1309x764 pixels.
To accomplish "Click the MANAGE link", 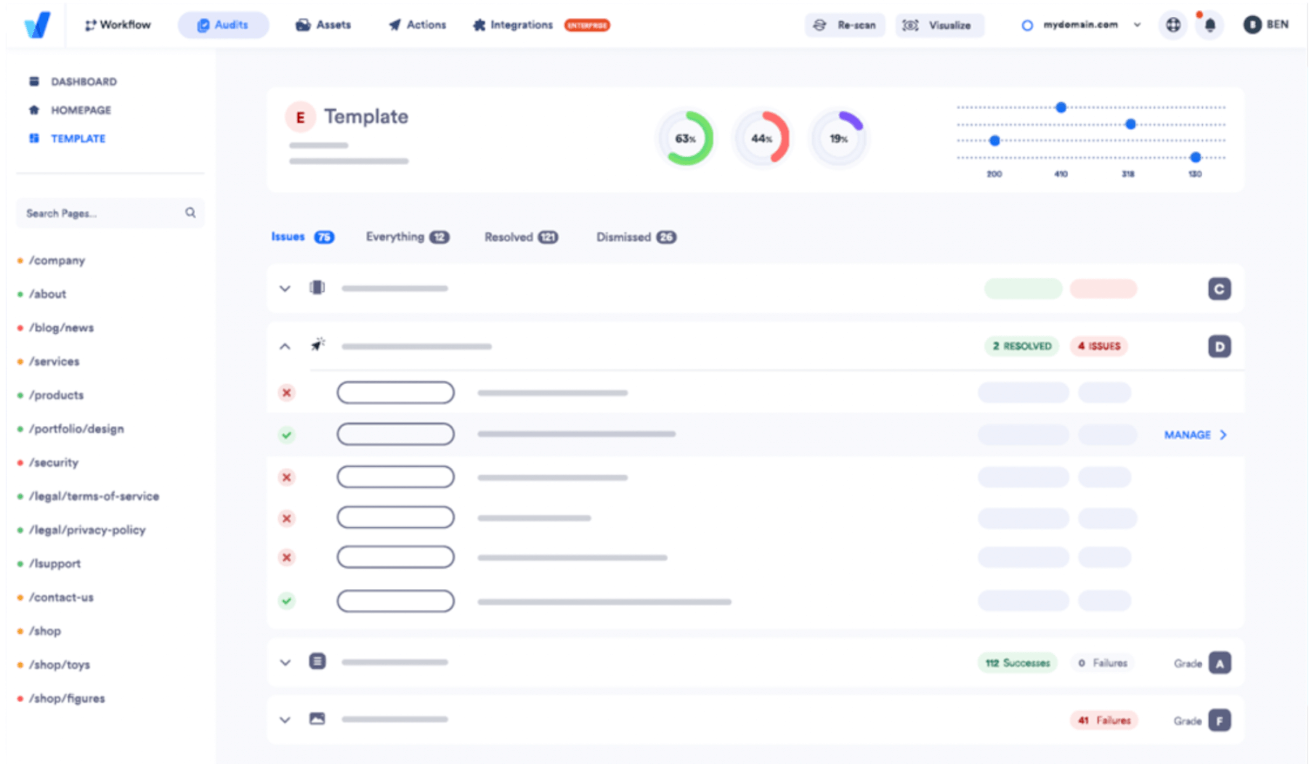I will (1194, 435).
